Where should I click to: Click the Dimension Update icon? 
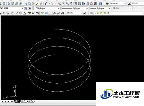coord(63,13)
